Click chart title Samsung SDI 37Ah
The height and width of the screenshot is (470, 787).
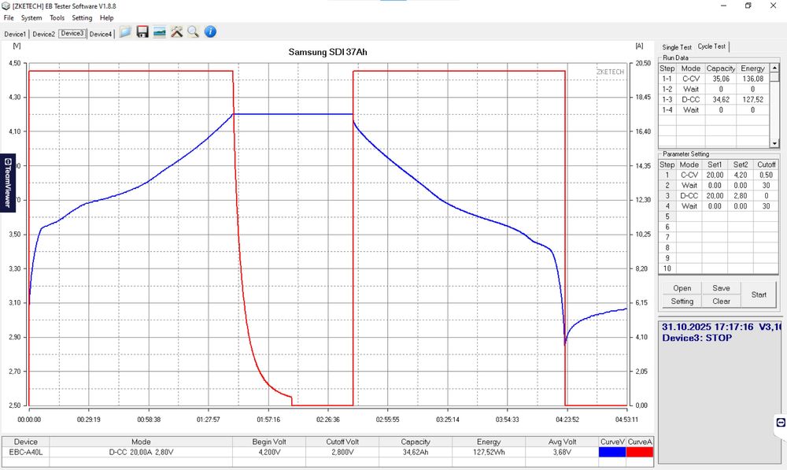click(327, 52)
